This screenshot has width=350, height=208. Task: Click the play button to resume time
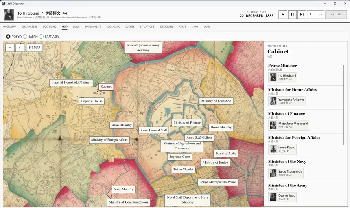pyautogui.click(x=283, y=15)
